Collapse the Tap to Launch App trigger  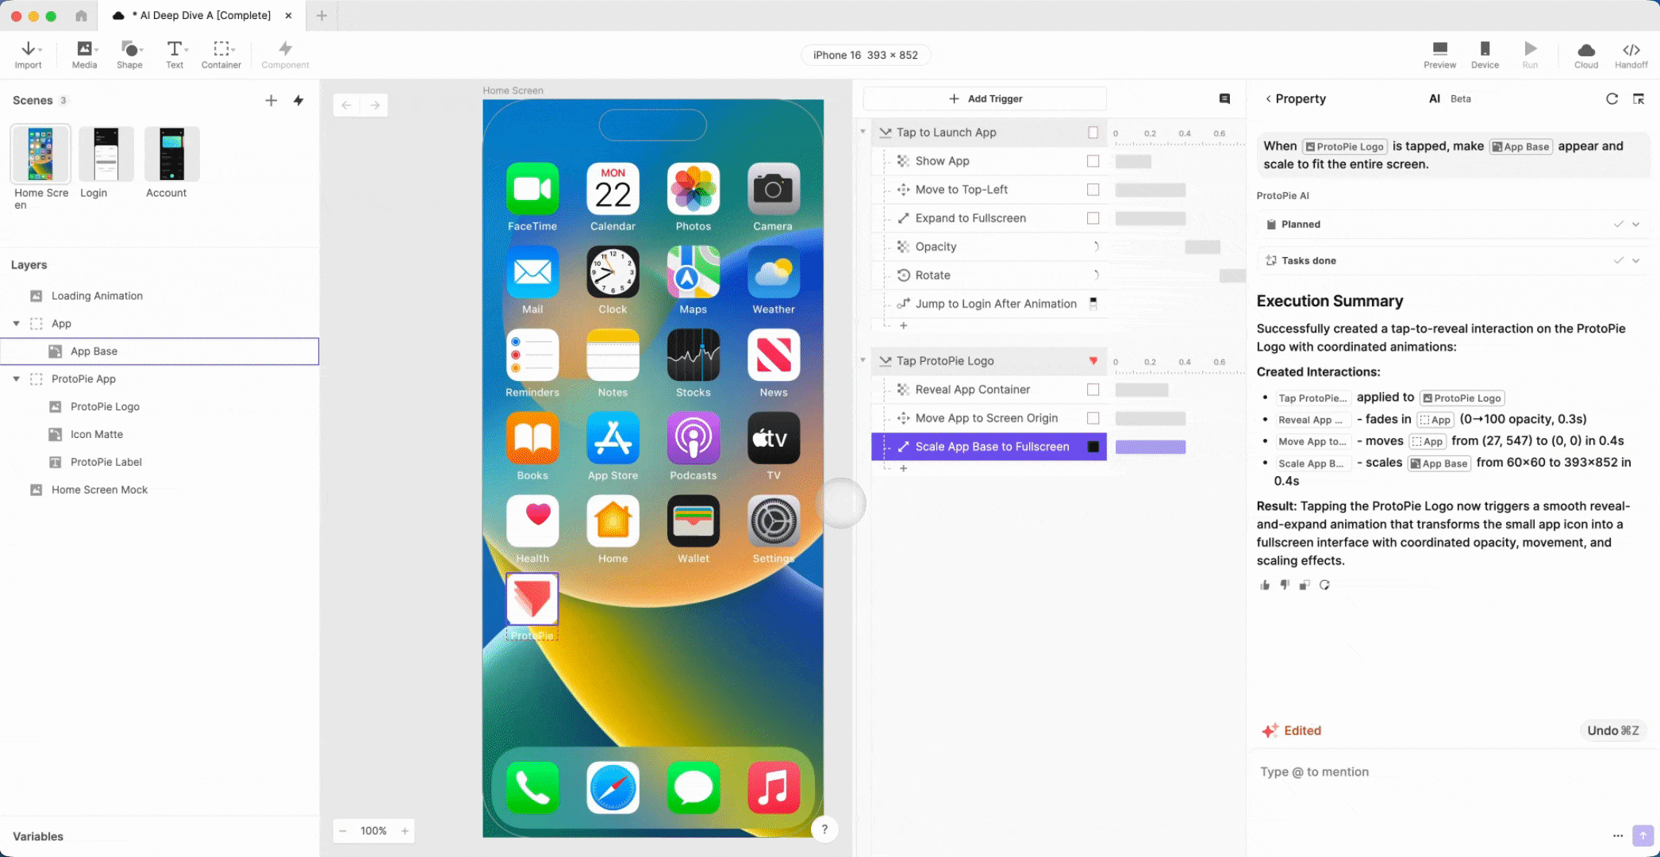pos(863,132)
